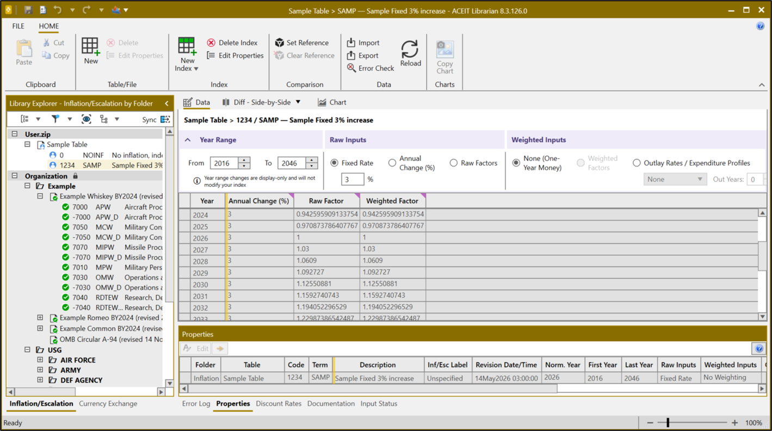Click the Reload icon
Viewport: 772px width, 431px height.
coord(410,49)
